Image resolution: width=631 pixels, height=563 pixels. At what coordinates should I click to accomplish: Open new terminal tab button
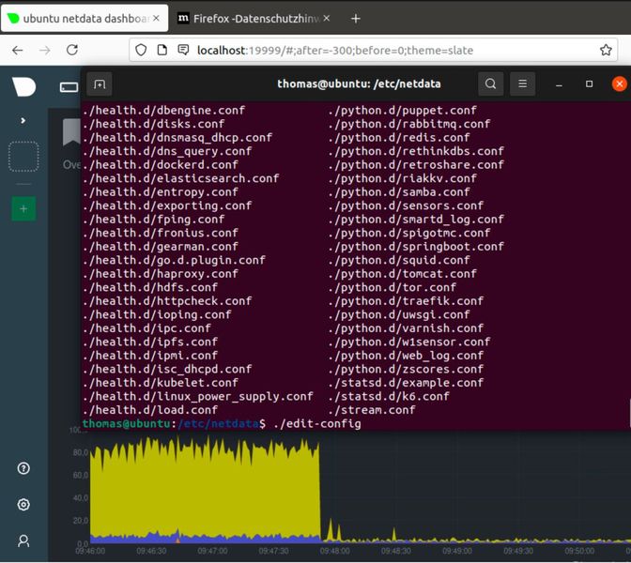[x=100, y=84]
